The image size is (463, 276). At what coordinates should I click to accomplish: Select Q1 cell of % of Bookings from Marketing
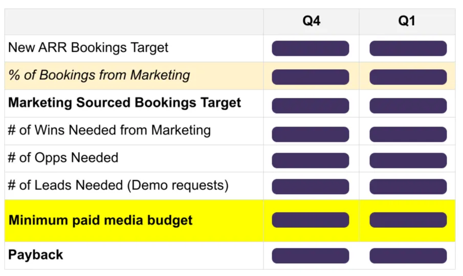click(x=408, y=77)
